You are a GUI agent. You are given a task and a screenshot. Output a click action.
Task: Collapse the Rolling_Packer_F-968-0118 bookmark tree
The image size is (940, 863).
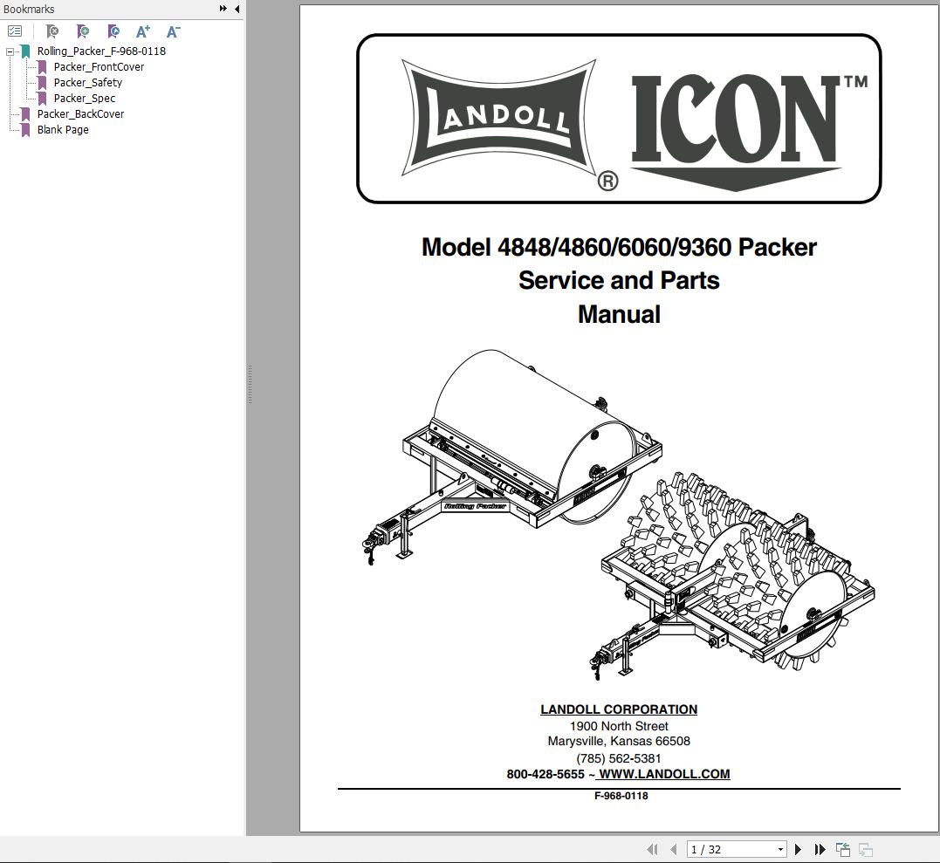pos(10,51)
